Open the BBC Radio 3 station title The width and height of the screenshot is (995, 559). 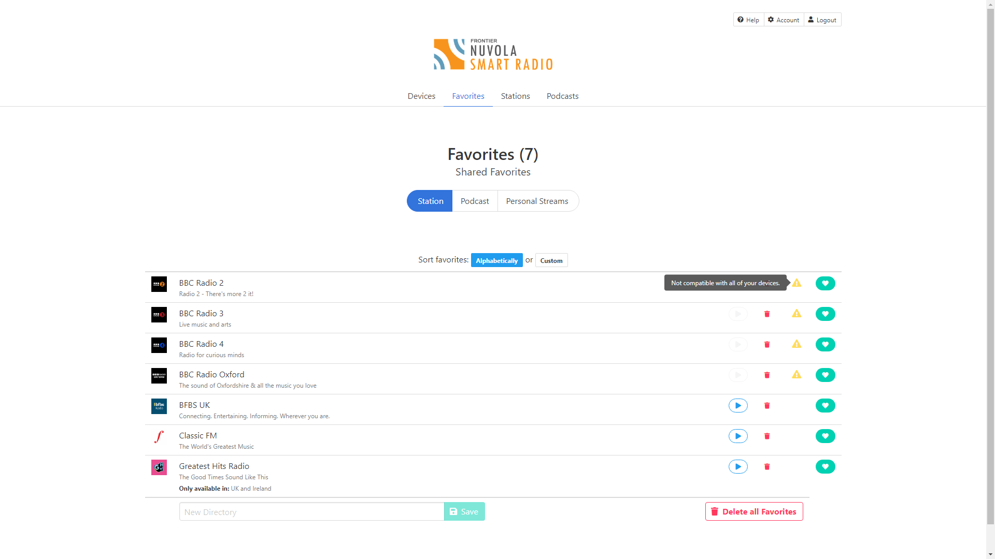click(x=201, y=314)
